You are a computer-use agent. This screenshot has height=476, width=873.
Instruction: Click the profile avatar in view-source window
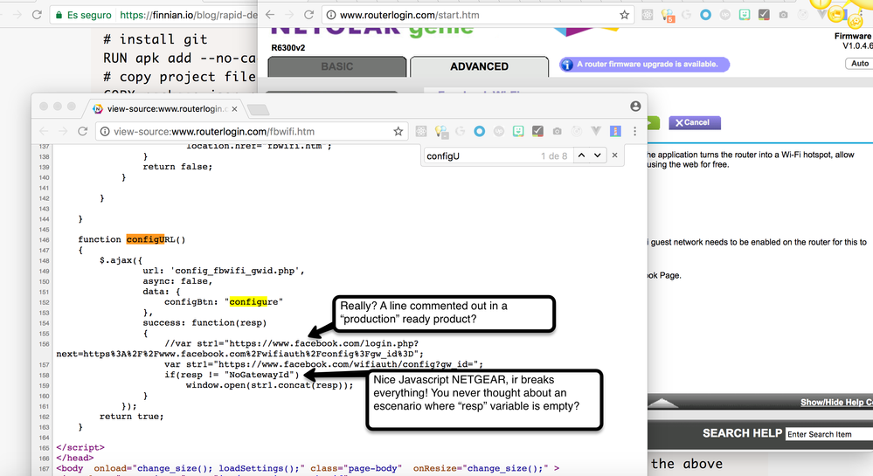(x=635, y=106)
